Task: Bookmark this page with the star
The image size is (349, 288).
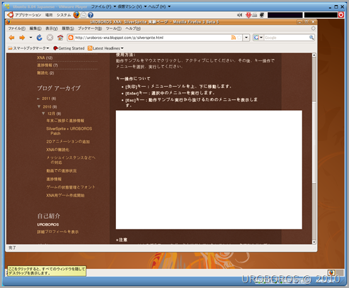Action: 239,38
